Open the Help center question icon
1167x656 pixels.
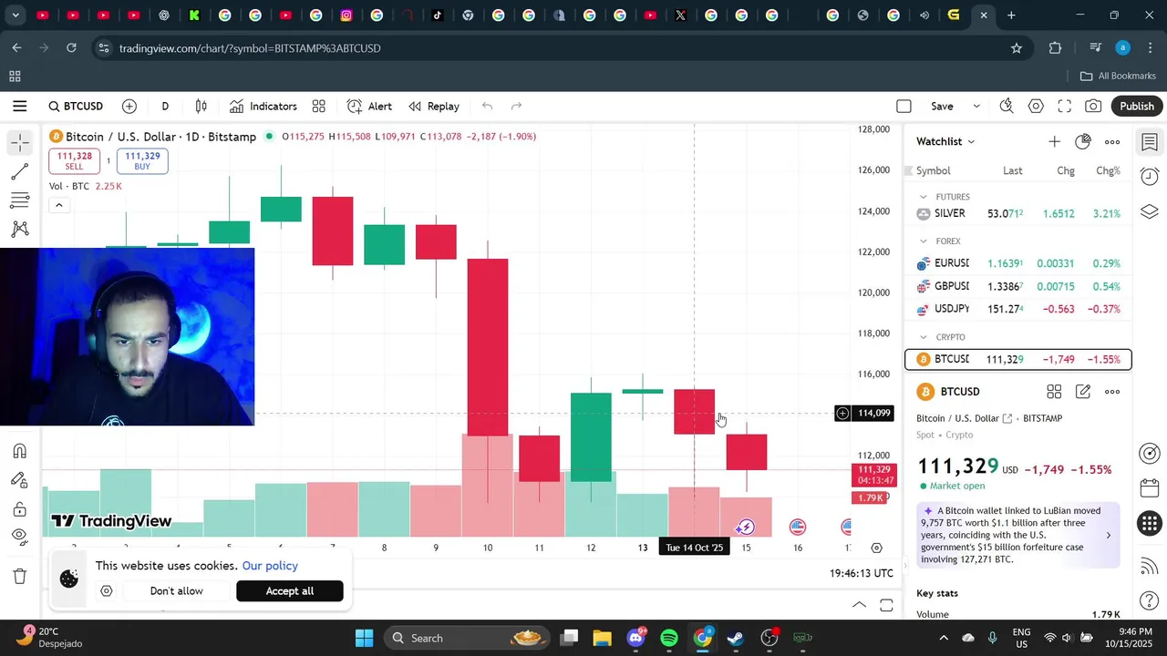(1150, 601)
